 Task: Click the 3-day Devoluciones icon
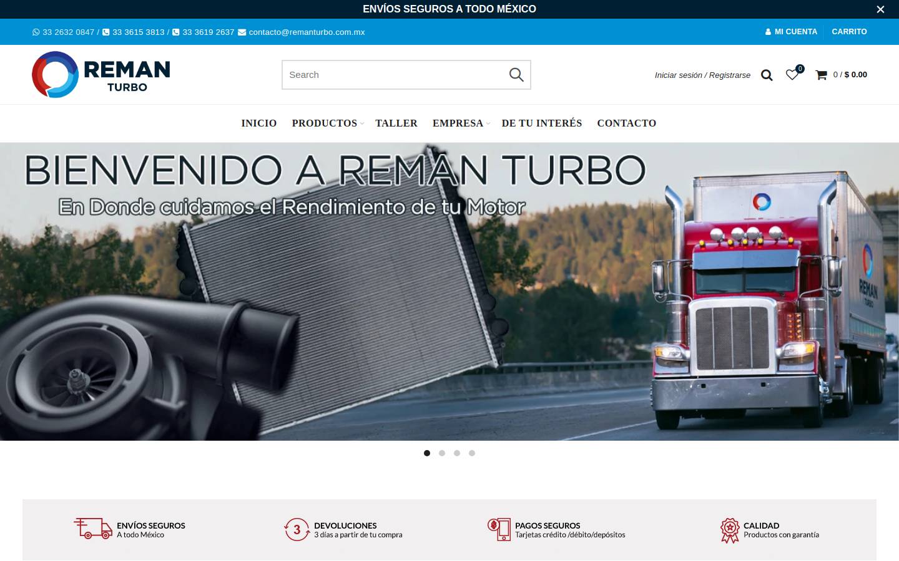click(x=297, y=530)
